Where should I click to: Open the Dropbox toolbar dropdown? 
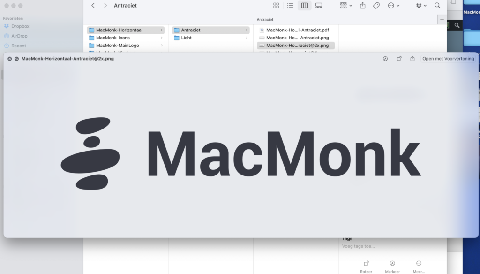(x=421, y=6)
